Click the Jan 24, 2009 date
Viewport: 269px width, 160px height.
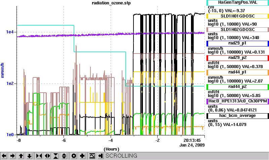192,145
